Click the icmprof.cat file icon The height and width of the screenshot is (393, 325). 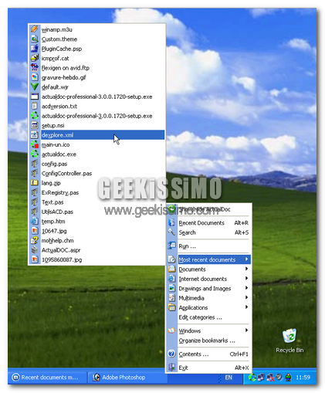pos(35,58)
